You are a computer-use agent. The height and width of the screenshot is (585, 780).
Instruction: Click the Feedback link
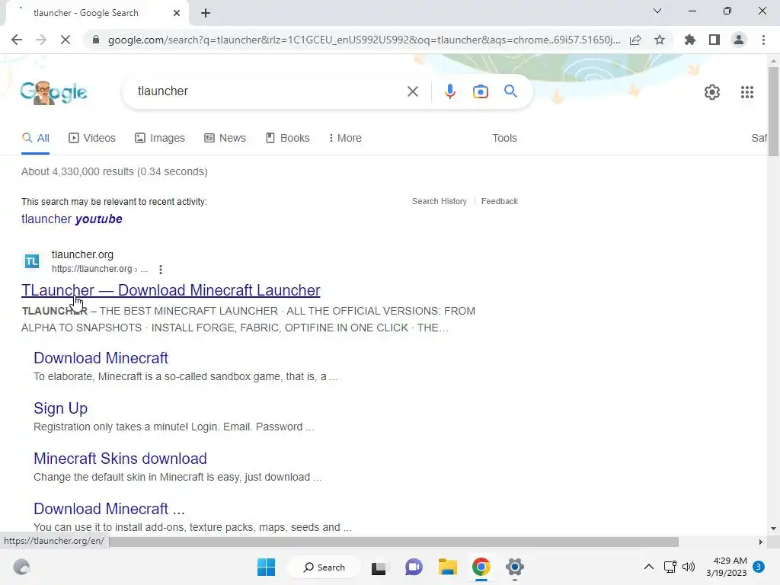500,201
